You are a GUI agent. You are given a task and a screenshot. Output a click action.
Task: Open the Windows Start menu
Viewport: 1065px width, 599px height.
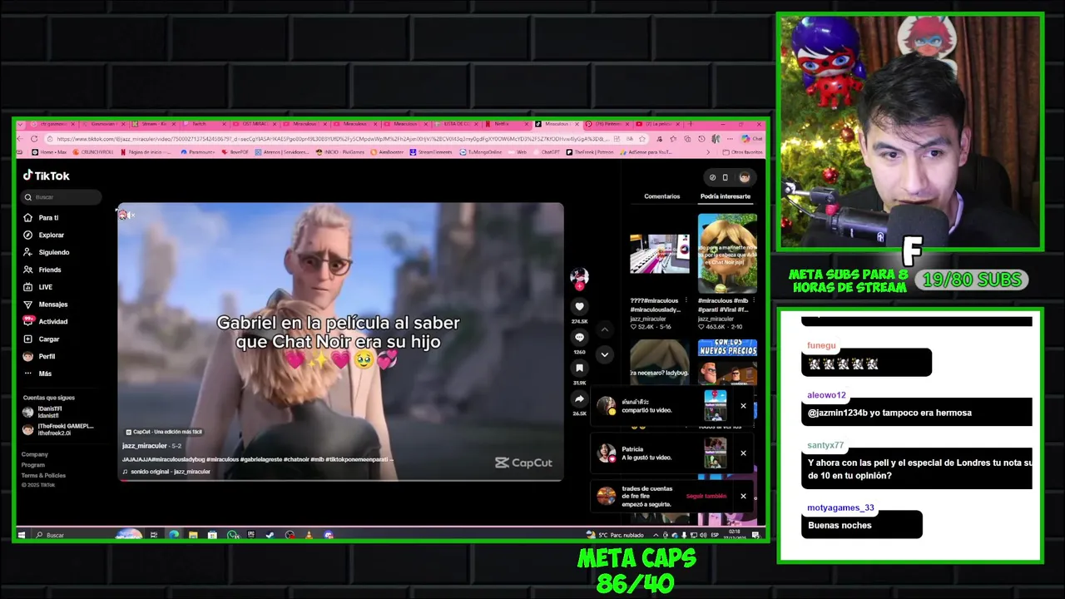click(x=22, y=535)
